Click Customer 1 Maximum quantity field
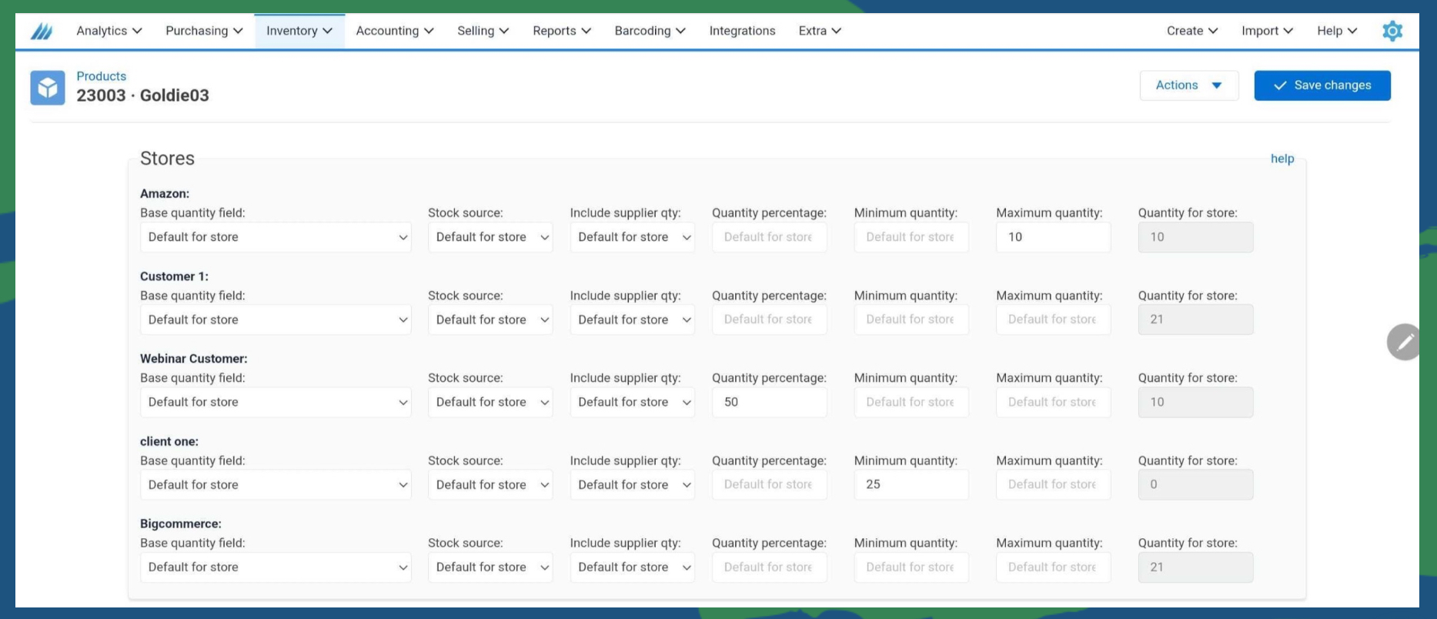The height and width of the screenshot is (619, 1437). (1054, 320)
